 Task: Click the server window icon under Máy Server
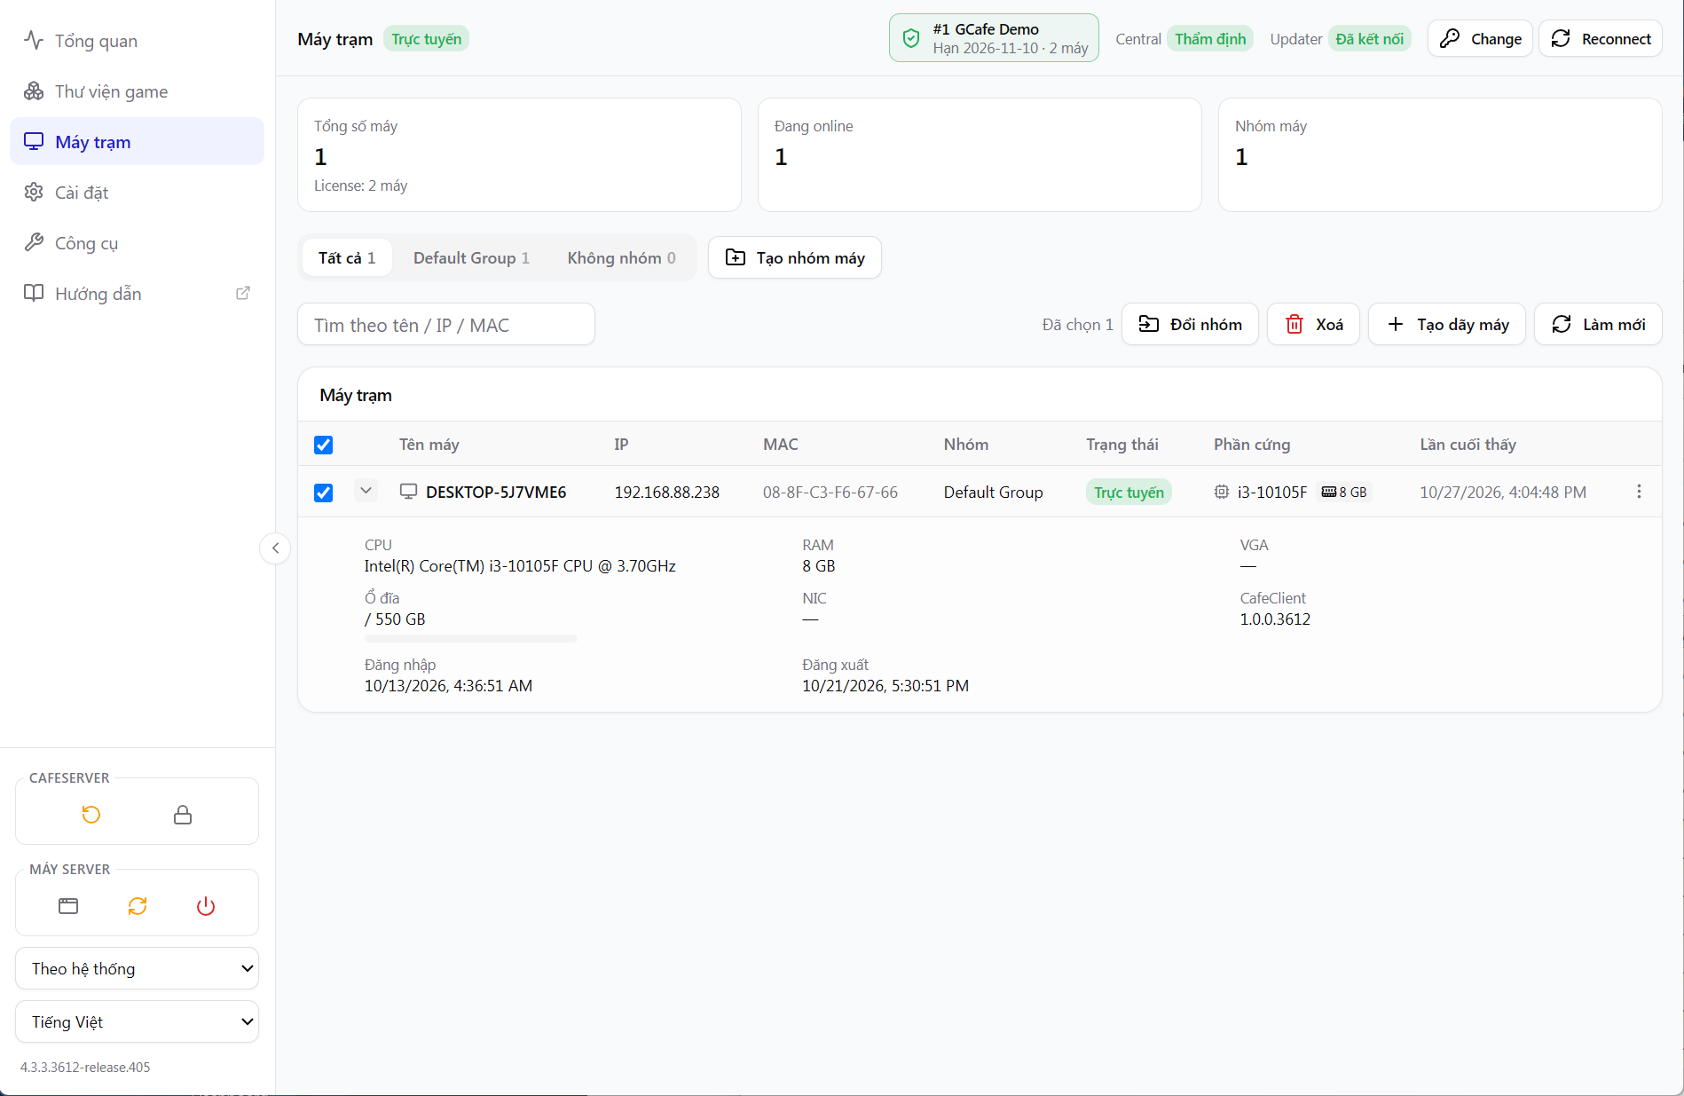click(68, 906)
